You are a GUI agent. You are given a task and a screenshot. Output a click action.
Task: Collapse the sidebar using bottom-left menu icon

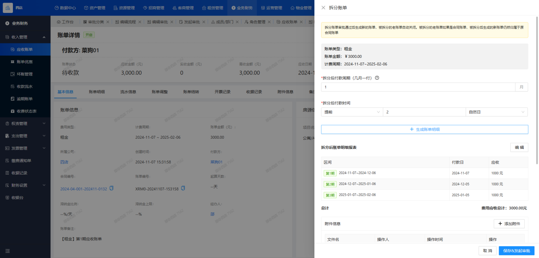(8, 251)
